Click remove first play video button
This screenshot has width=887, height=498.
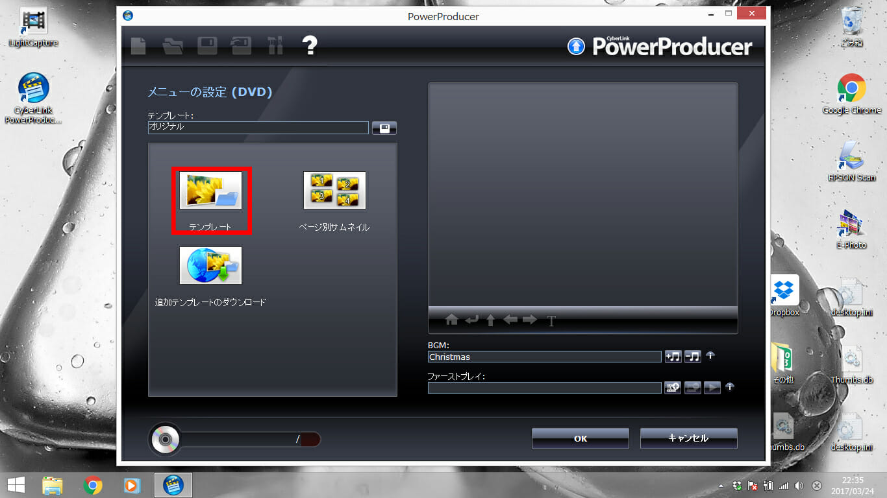(x=693, y=388)
